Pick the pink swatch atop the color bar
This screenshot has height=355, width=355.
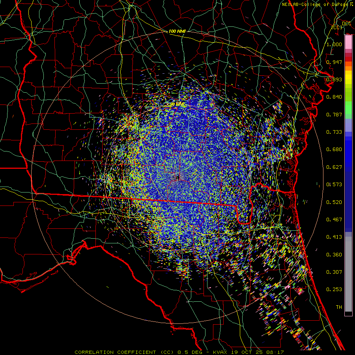click(348, 42)
